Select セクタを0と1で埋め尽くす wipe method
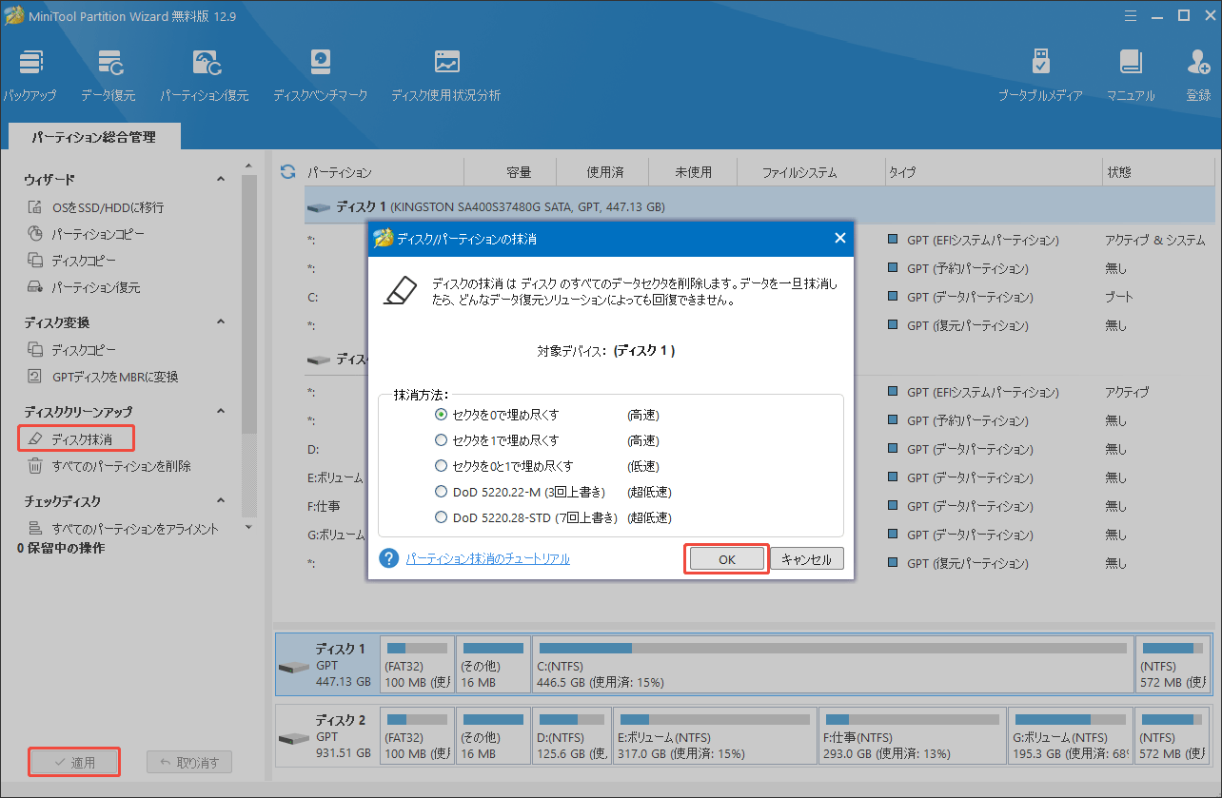 [x=441, y=466]
